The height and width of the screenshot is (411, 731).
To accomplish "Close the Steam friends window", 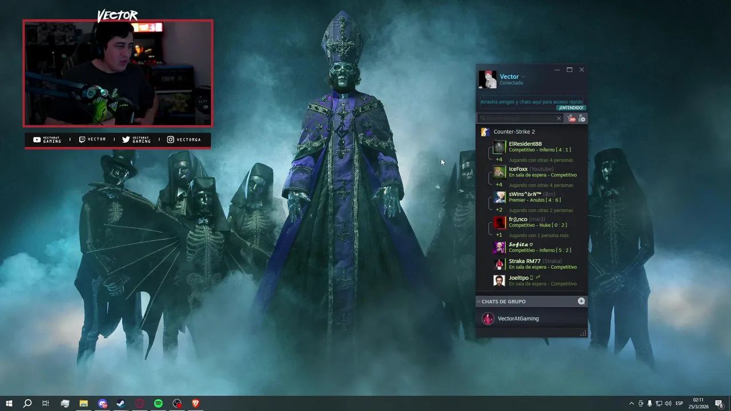I will click(581, 70).
